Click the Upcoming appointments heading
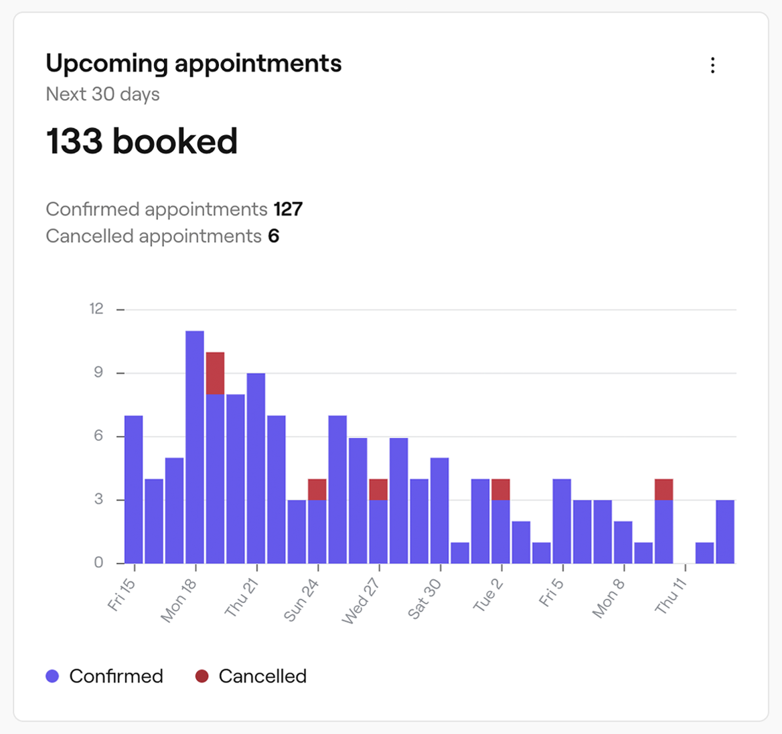This screenshot has height=734, width=782. click(193, 63)
